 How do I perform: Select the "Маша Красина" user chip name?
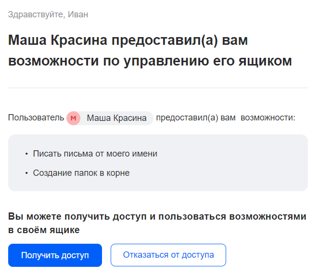[x=116, y=118]
